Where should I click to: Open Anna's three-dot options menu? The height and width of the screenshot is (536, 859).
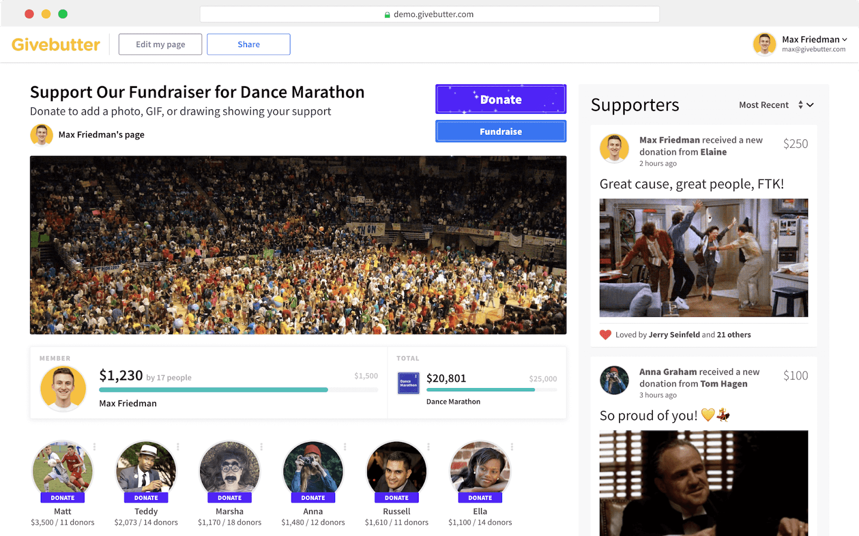coord(345,446)
